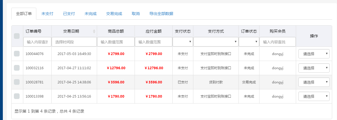Check the box for order 100028781
This screenshot has width=337, height=120.
tap(17, 82)
